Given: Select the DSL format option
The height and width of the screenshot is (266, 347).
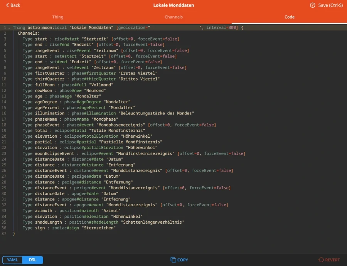Looking at the screenshot, I should click(33, 260).
